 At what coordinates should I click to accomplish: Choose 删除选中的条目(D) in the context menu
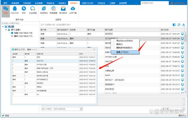click(x=125, y=48)
